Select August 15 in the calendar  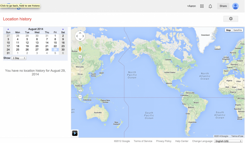click(x=55, y=43)
